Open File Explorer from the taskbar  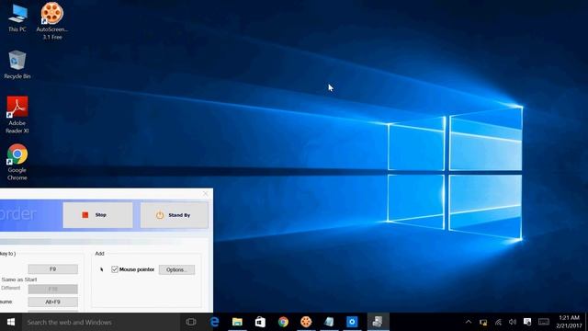click(x=237, y=322)
